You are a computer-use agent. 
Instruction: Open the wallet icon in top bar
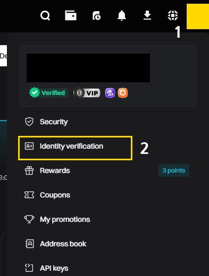click(71, 15)
